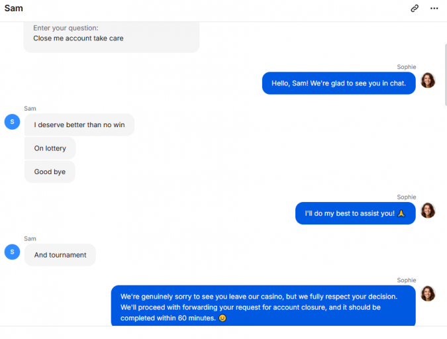Click the 'Sam' chat title in header
Image resolution: width=447 pixels, height=339 pixels.
click(14, 8)
